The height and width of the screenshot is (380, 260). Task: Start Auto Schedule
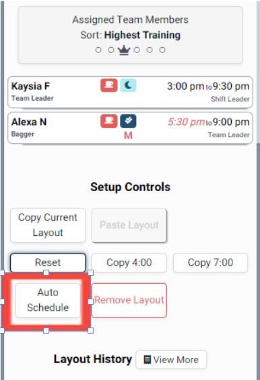tap(48, 300)
